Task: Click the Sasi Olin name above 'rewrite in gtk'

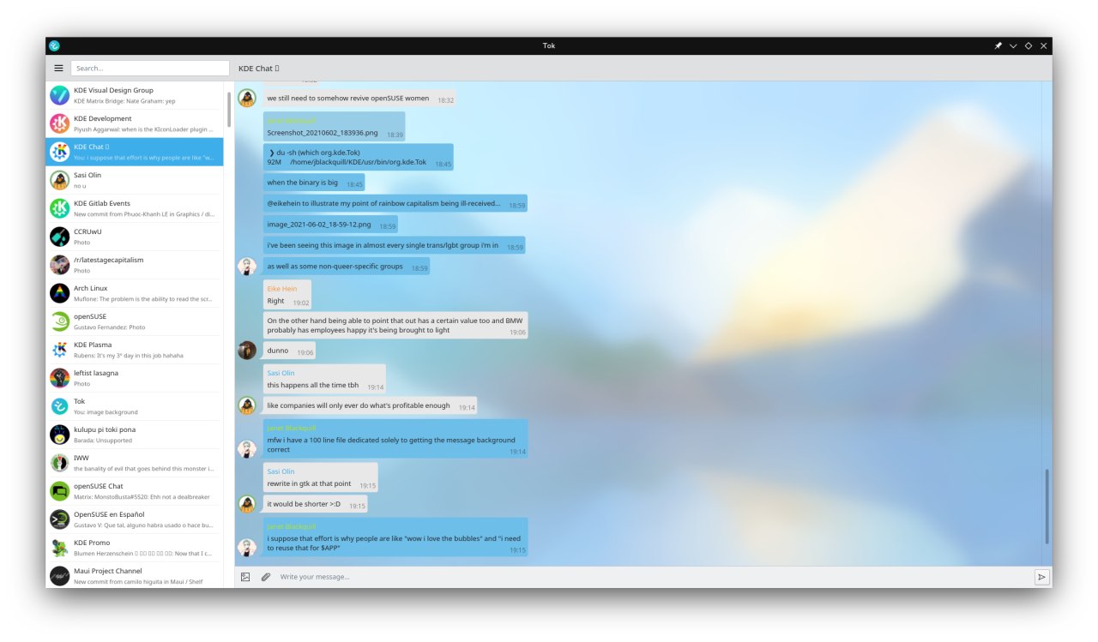Action: pyautogui.click(x=281, y=471)
